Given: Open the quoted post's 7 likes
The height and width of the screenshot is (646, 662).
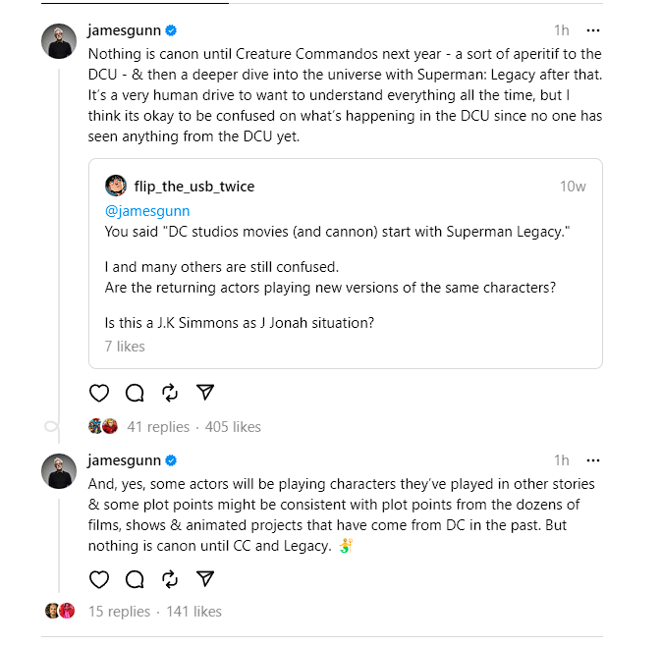Looking at the screenshot, I should [x=125, y=346].
